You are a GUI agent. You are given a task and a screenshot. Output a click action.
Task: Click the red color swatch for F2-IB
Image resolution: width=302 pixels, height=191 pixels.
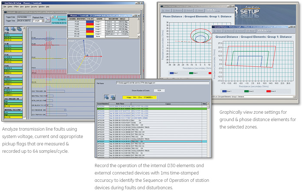(90, 24)
